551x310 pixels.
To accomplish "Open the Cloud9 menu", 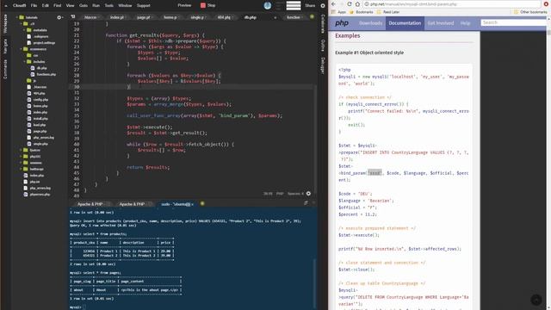I will coord(19,6).
